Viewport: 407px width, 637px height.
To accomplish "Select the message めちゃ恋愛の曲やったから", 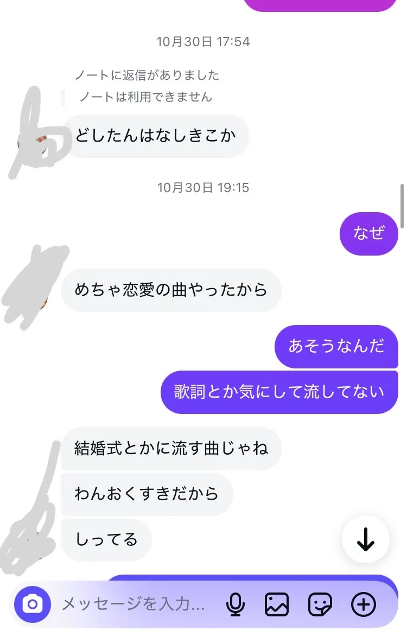I will point(171,290).
